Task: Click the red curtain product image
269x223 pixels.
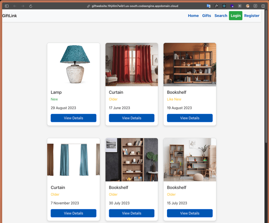Action: [x=132, y=65]
